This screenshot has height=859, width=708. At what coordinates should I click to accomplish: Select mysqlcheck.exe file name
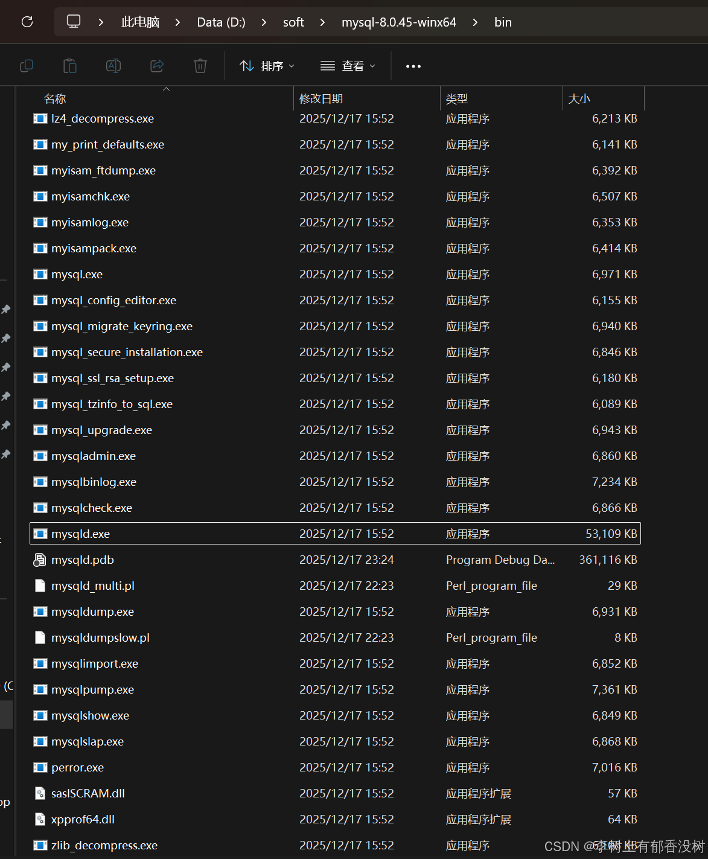coord(92,508)
